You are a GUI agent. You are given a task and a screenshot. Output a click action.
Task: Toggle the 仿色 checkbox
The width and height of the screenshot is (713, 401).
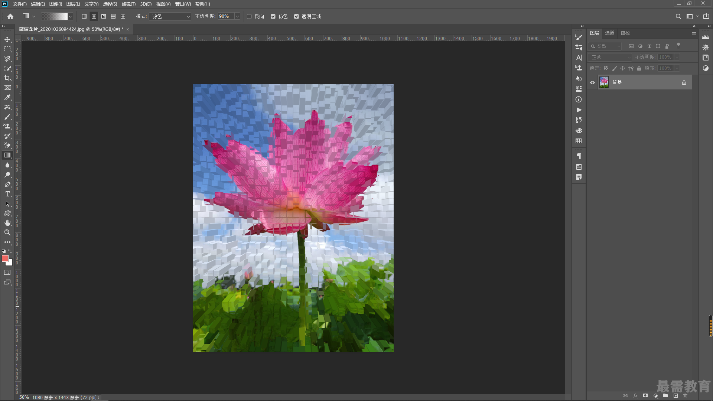tap(273, 16)
